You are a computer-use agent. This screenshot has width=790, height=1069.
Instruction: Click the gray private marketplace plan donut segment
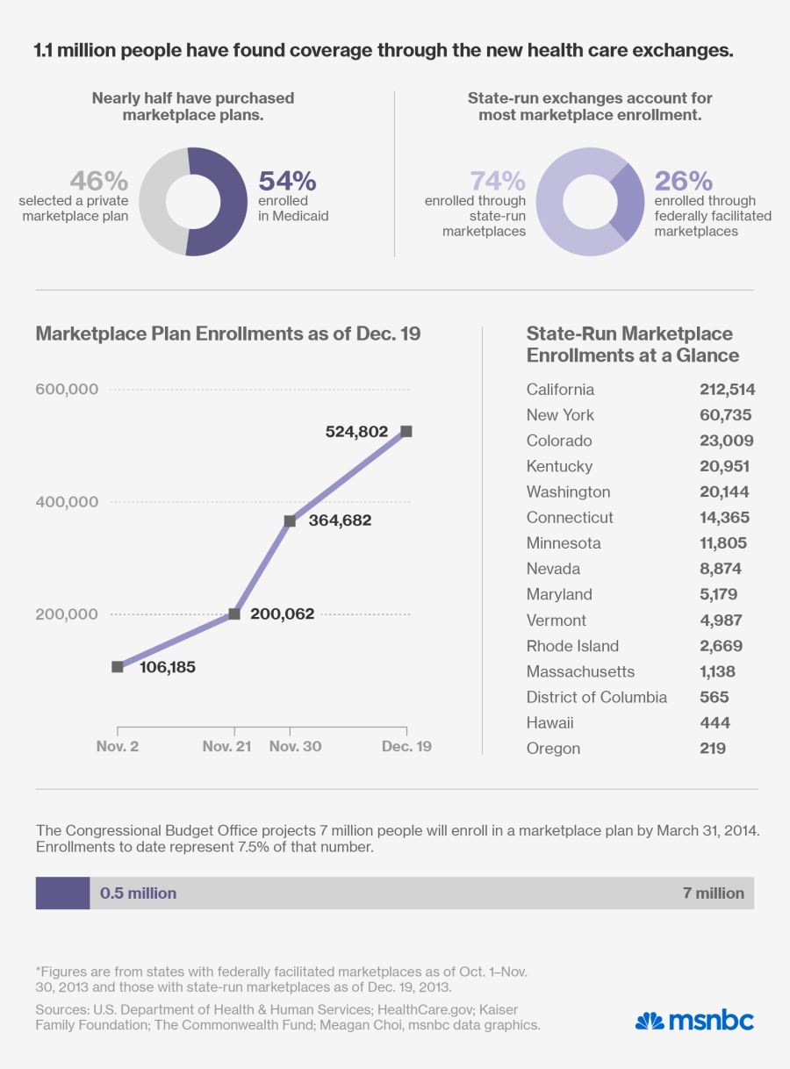156,202
